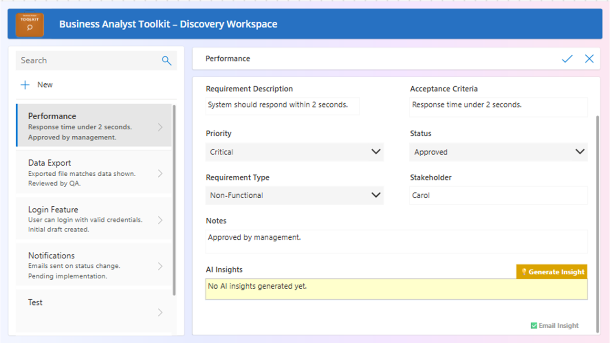Image resolution: width=610 pixels, height=343 pixels.
Task: Select the Login Feature requirement
Action: [94, 219]
